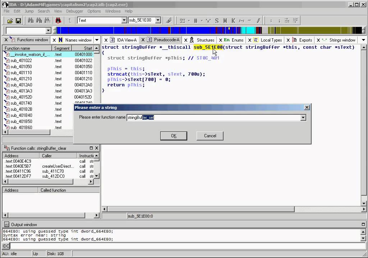Image resolution: width=368 pixels, height=258 pixels.
Task: Open the Jump menu
Action: pyautogui.click(x=29, y=11)
